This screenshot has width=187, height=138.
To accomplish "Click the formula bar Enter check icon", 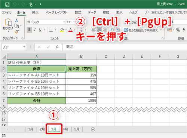I will [48, 47].
